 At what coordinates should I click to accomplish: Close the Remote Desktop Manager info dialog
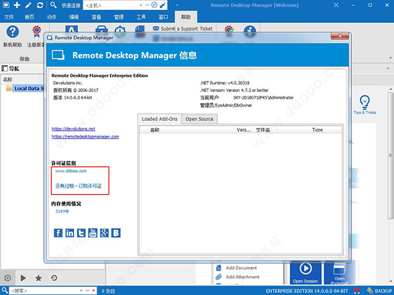(x=339, y=36)
